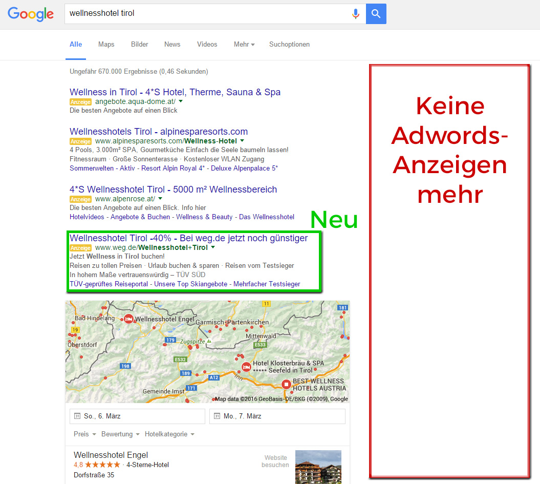The image size is (540, 484).
Task: Expand dropdown arrow next to alpinesparesorts.com URL
Action: point(242,140)
